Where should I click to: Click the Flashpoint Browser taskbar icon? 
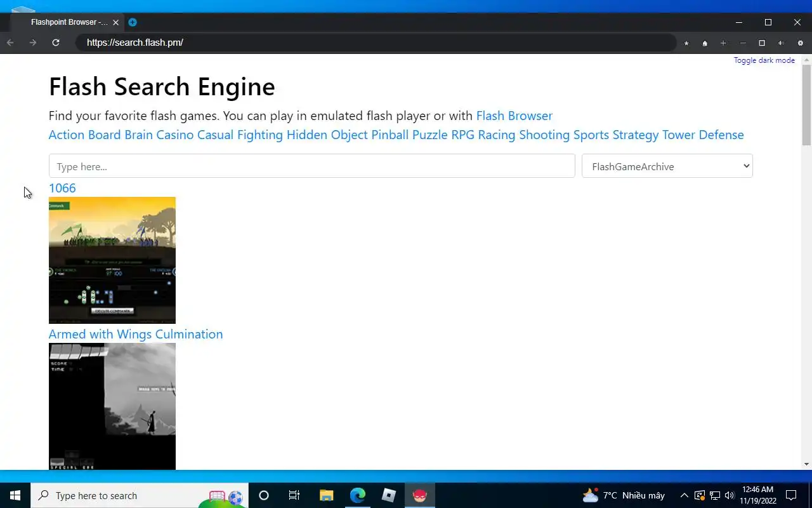[x=420, y=495]
